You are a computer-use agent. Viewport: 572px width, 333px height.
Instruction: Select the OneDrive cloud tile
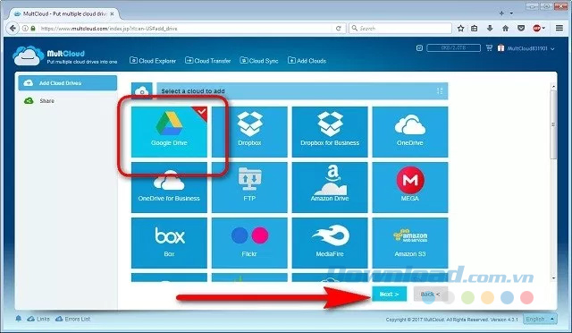pyautogui.click(x=410, y=132)
